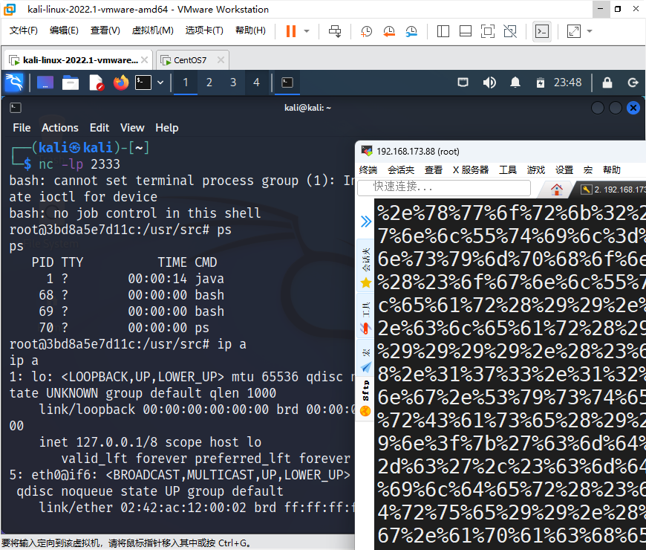Click the take snapshot clock icon
This screenshot has height=550, width=646.
click(366, 31)
